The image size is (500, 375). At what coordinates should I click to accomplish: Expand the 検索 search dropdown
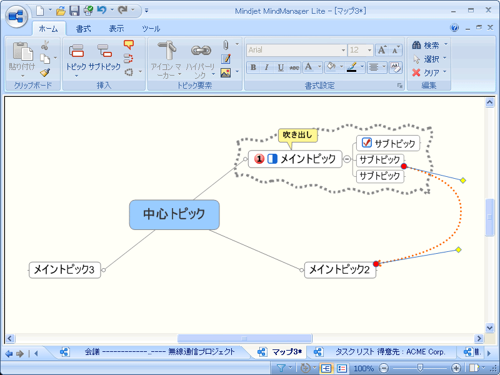pos(446,44)
